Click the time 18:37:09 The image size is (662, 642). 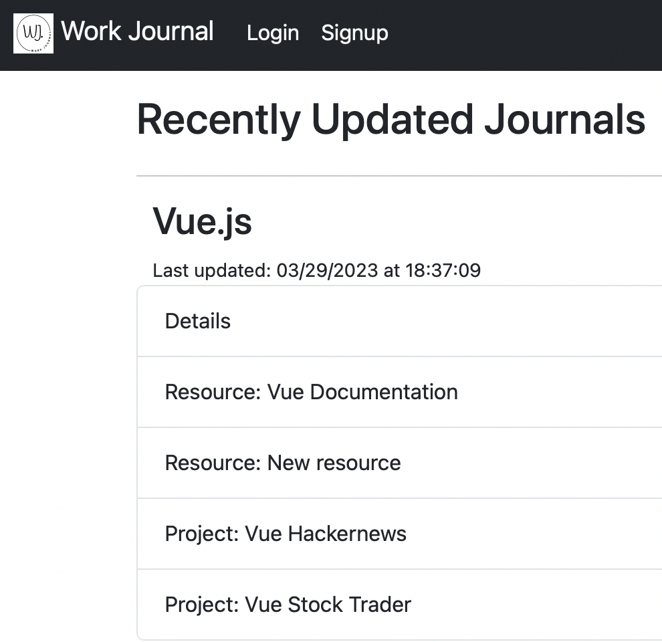443,270
